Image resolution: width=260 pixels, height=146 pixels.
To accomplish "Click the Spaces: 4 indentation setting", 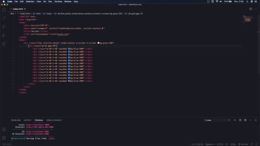I will tap(210, 144).
